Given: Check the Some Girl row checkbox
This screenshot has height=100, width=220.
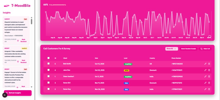Looking at the screenshot, I should (48, 83).
